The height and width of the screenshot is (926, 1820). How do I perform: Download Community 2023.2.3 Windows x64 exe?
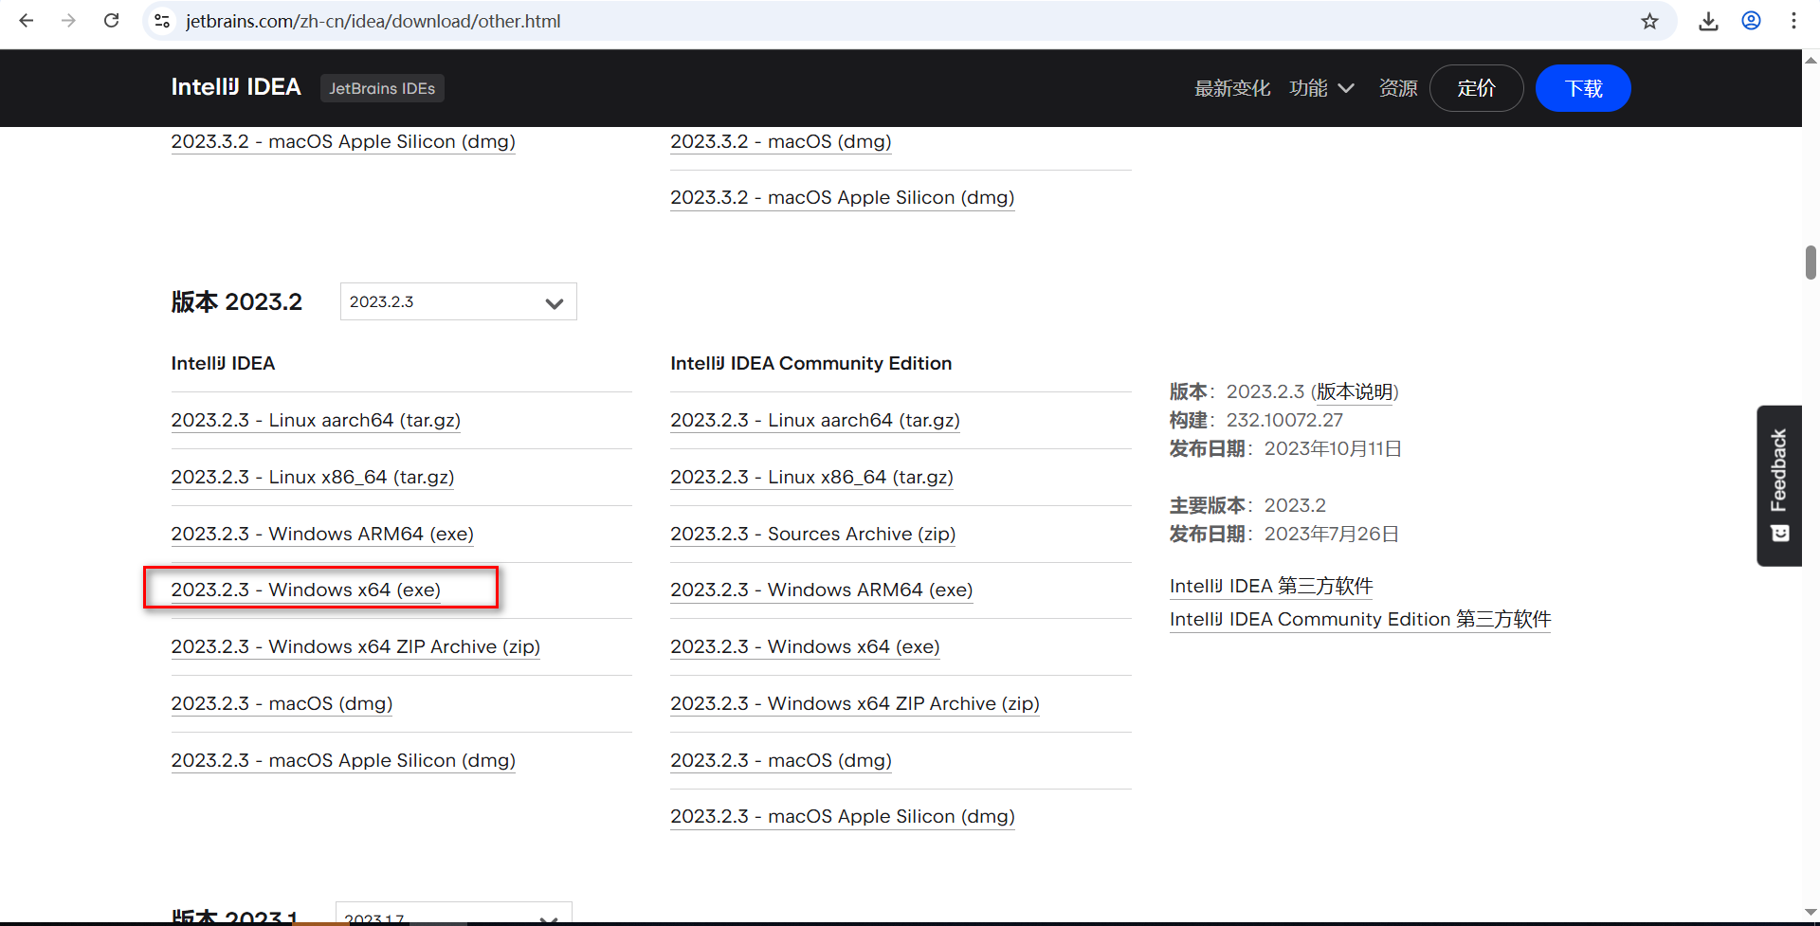click(806, 646)
